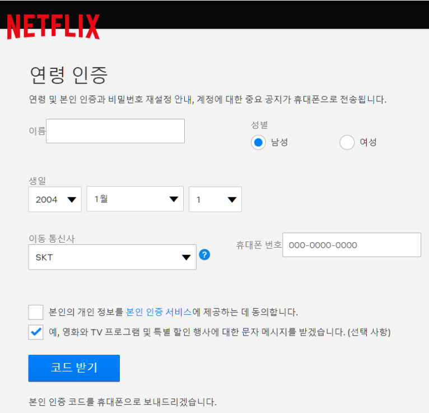Viewport: 429px width, 413px height.
Task: Open the 본인 인증 서비스 link
Action: (159, 312)
